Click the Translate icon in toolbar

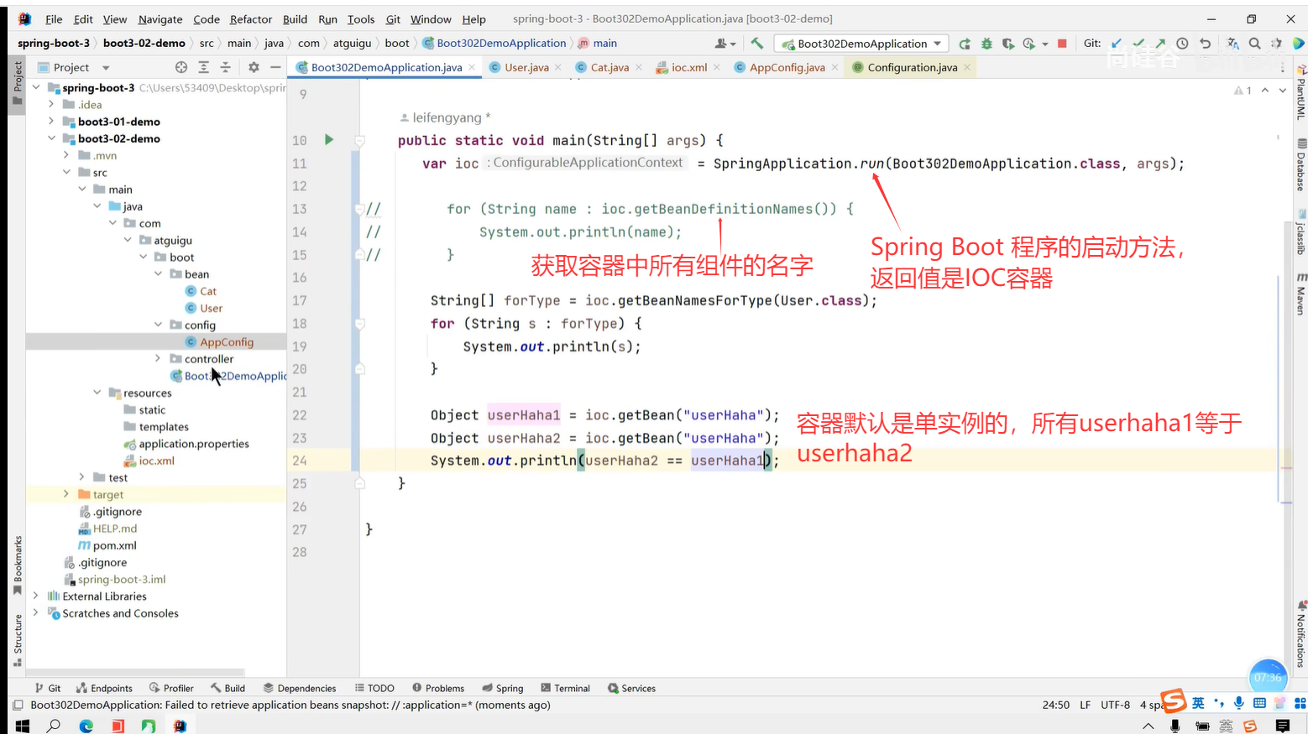1232,44
